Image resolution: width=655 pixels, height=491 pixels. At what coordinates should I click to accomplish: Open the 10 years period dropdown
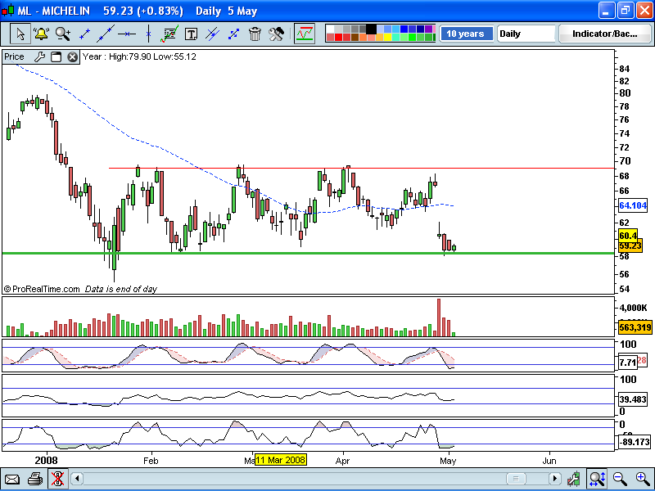click(x=466, y=34)
